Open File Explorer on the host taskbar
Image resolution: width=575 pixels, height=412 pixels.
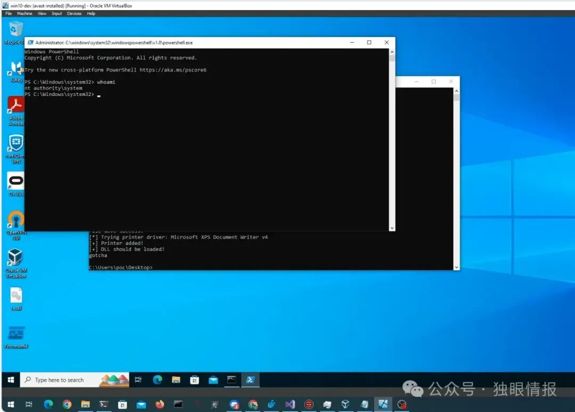pyautogui.click(x=85, y=405)
